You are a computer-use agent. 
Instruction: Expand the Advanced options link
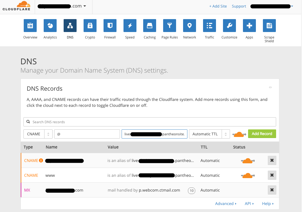(x=226, y=204)
